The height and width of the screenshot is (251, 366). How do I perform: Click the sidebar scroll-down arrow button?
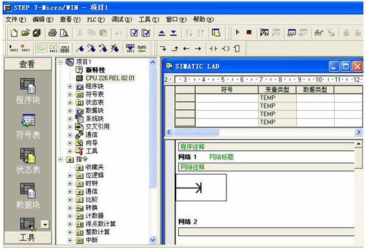[45, 225]
